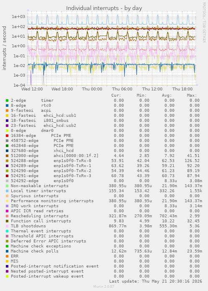
Task: Click the legend entry ERR
Action: [x=15, y=256]
